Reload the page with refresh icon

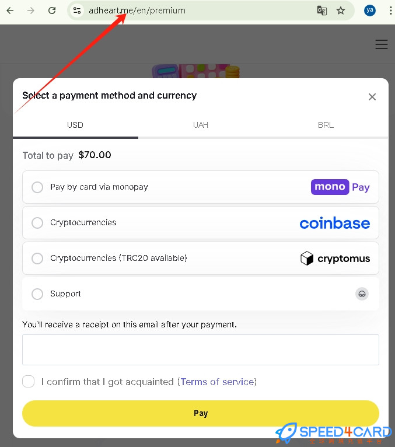click(x=52, y=11)
